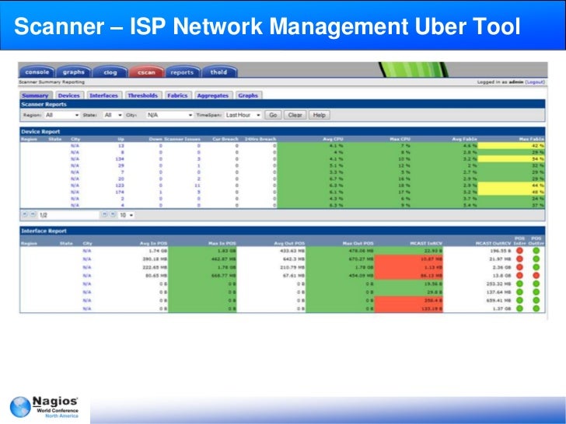
Task: Click the Logout link
Action: point(535,82)
